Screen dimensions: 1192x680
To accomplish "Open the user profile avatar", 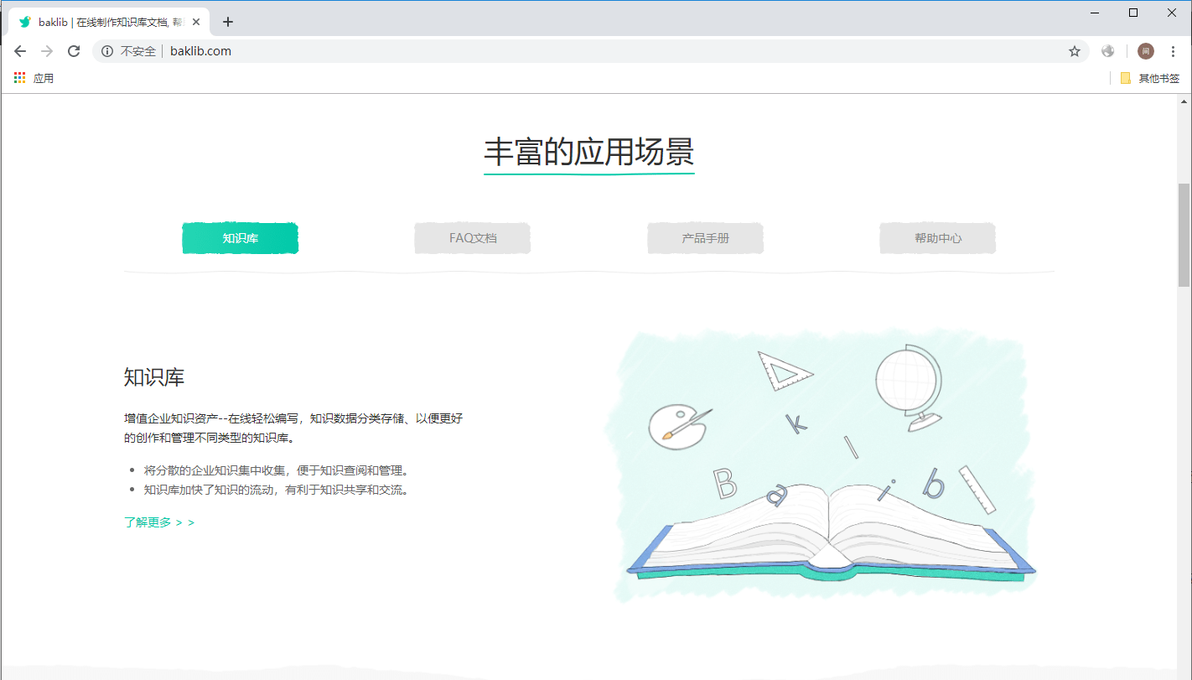I will (x=1146, y=51).
